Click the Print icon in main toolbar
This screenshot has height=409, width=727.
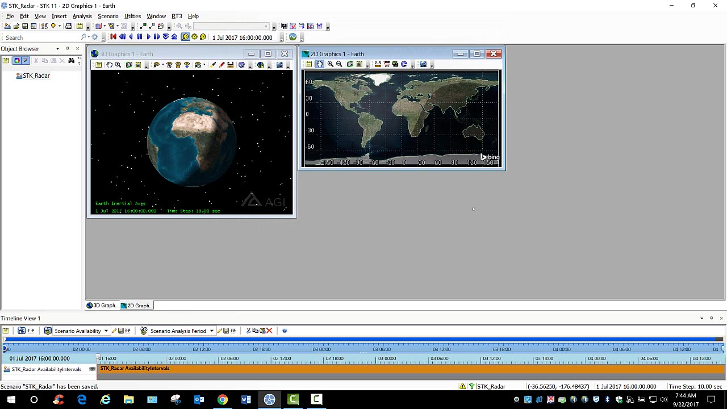pos(69,26)
